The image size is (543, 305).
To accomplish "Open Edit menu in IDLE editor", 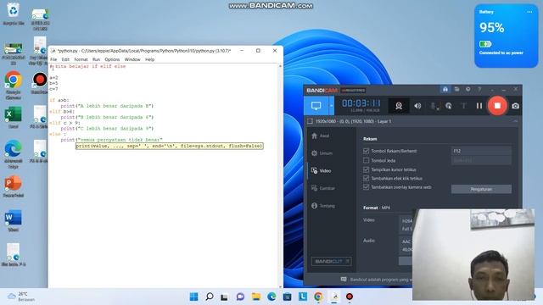I will tap(65, 59).
